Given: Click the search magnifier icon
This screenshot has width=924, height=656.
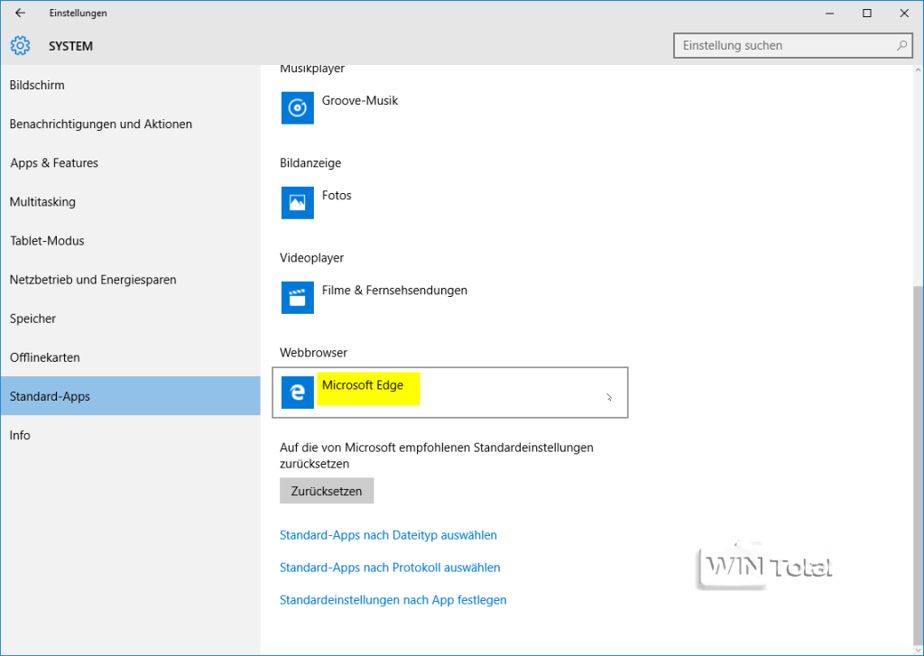Looking at the screenshot, I should coord(901,45).
